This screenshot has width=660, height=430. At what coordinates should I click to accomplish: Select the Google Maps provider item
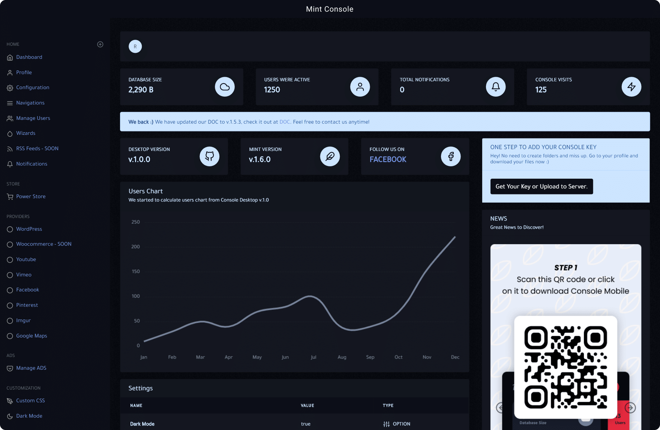tap(27, 336)
